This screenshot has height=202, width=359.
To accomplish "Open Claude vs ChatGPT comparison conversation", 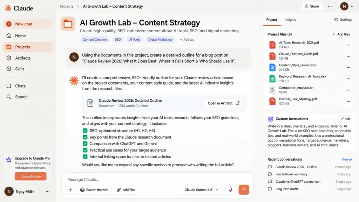I will (x=309, y=182).
